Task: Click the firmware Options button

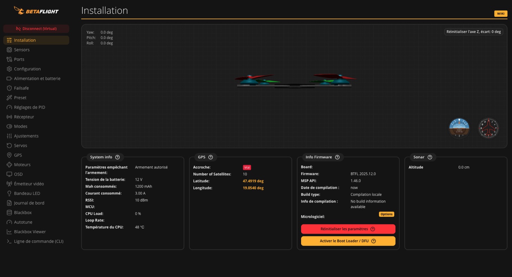Action: coord(386,214)
